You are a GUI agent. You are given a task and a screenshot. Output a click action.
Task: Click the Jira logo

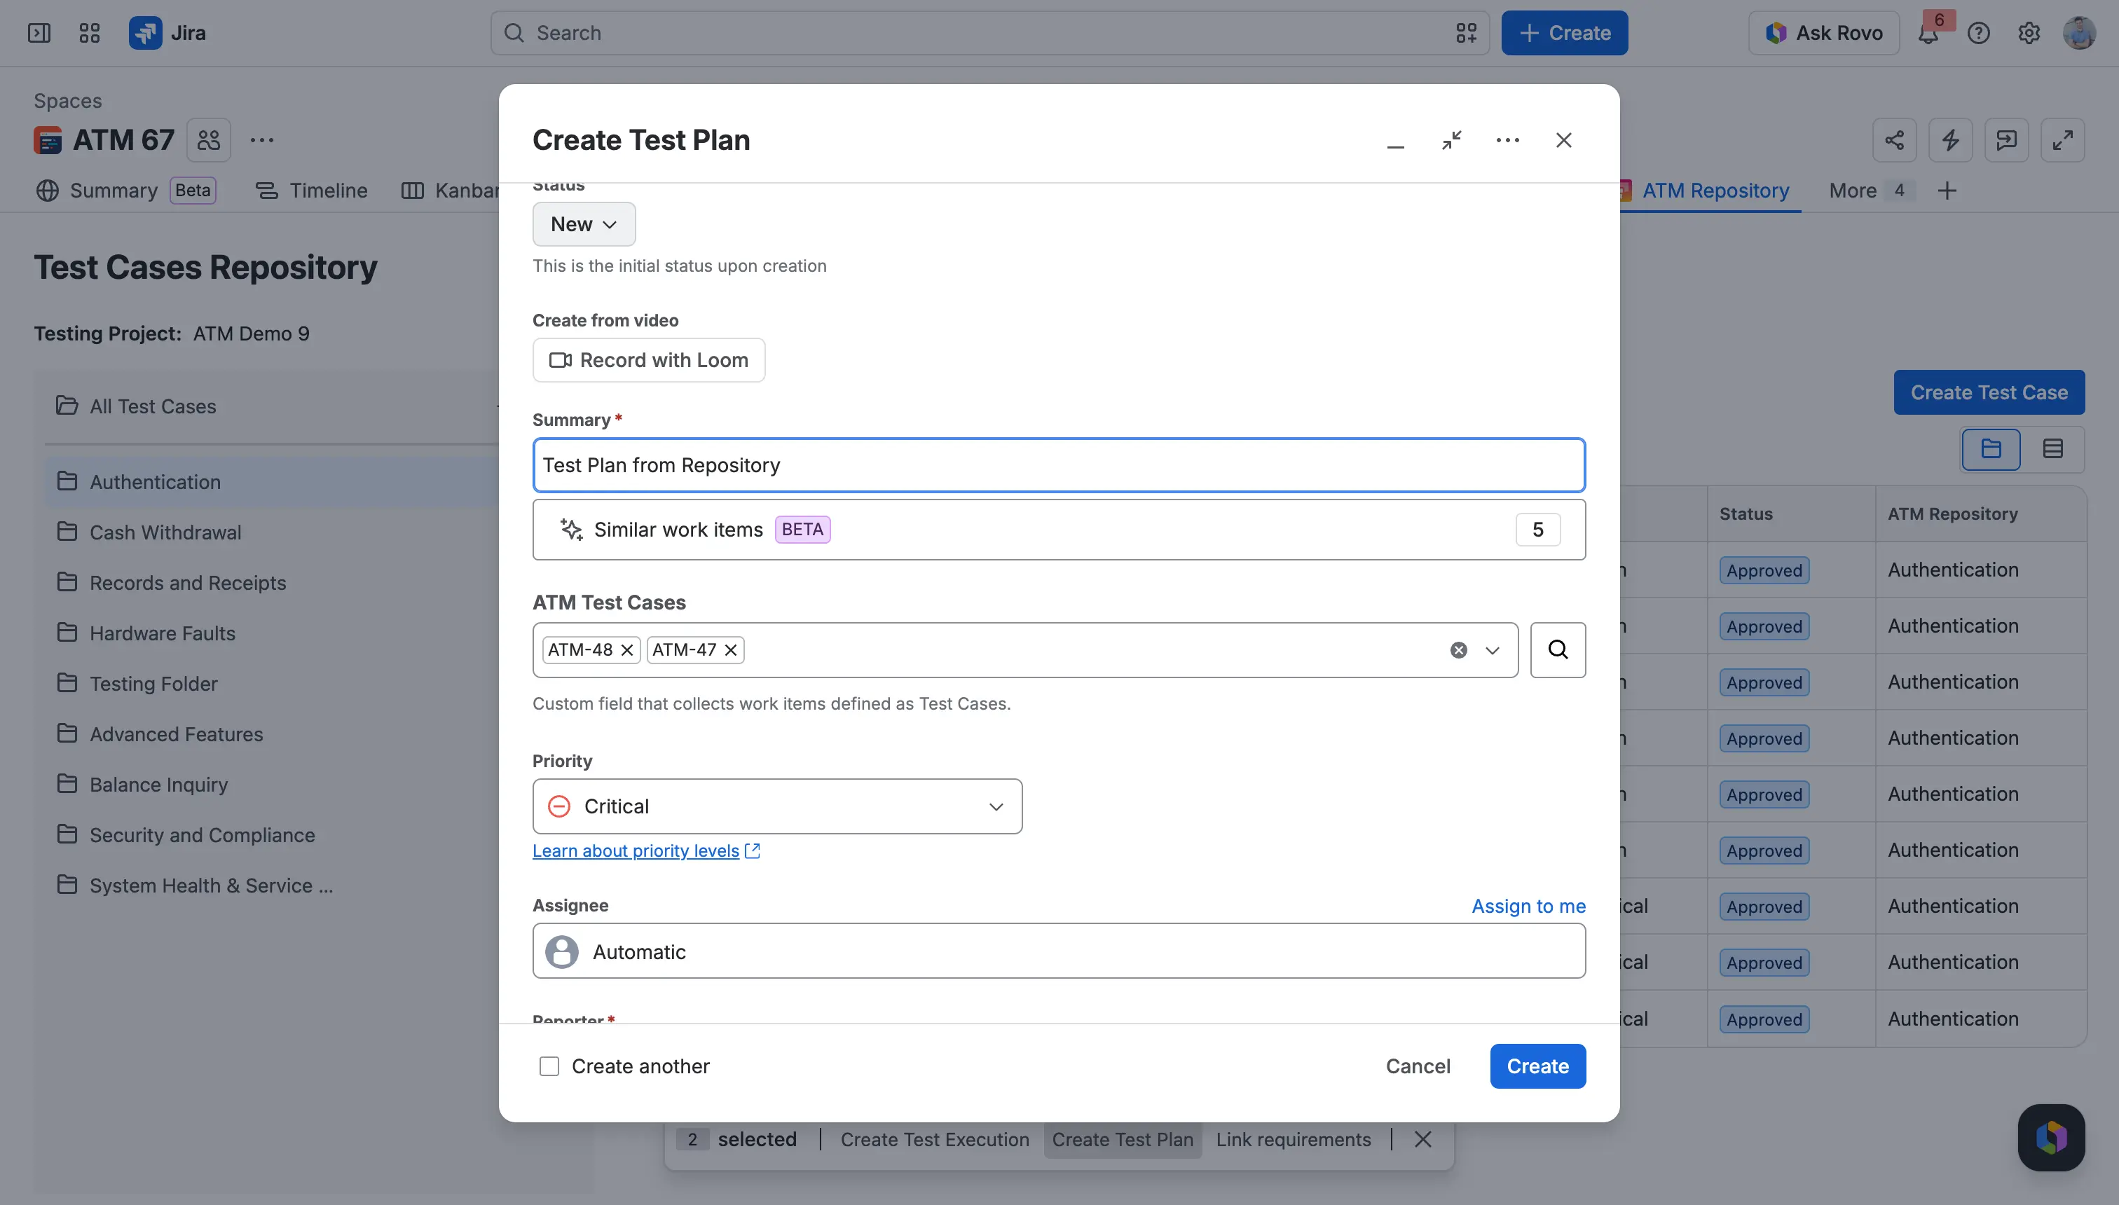pyautogui.click(x=167, y=33)
